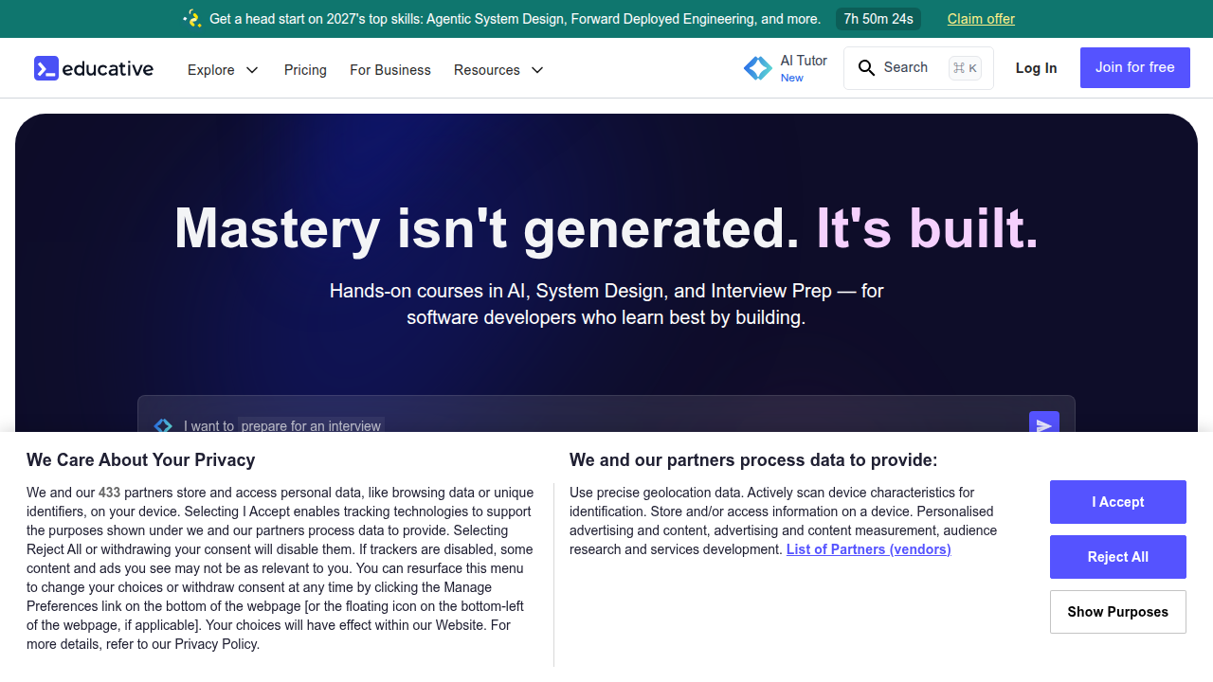Click the Claim offer link
The height and width of the screenshot is (682, 1213).
981,19
